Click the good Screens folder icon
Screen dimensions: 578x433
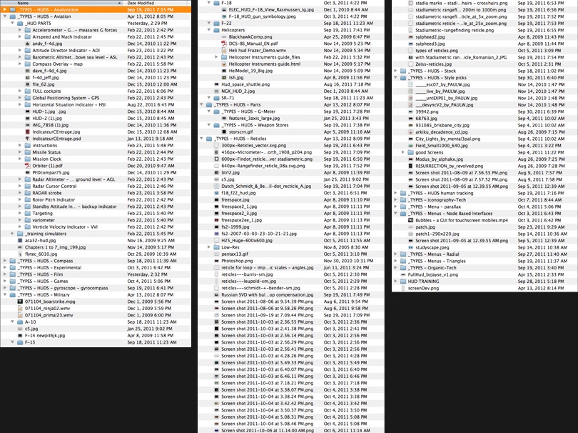click(410, 152)
